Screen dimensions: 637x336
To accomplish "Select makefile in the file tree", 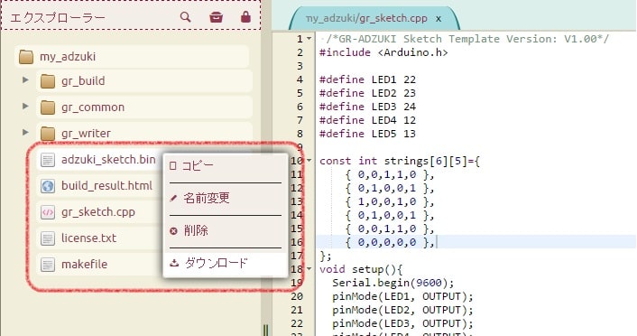I will click(85, 264).
